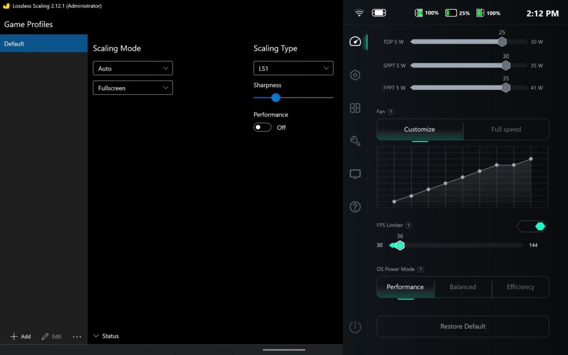
Task: Open the hexagon settings sidebar icon
Action: (355, 75)
